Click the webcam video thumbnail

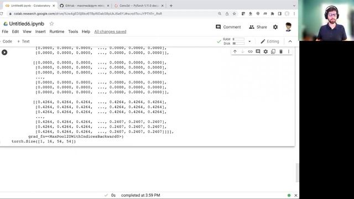[x=326, y=20]
